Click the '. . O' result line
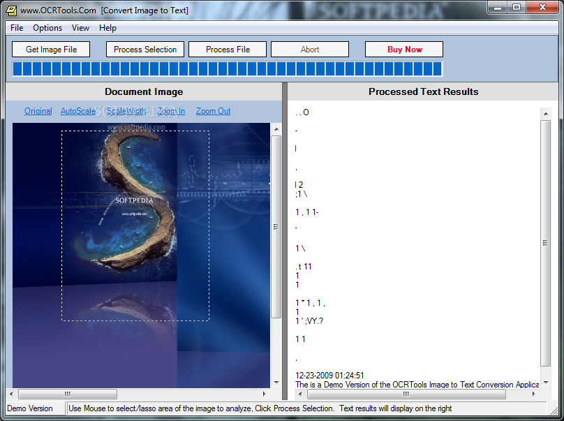 (x=302, y=112)
